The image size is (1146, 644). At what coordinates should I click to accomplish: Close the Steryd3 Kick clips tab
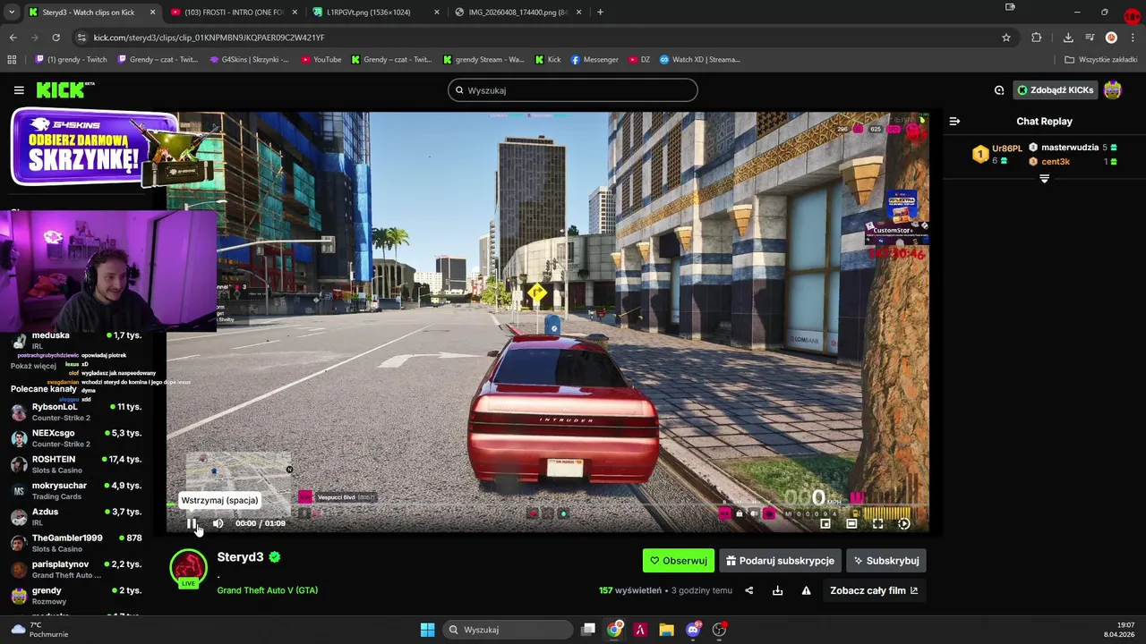[152, 13]
